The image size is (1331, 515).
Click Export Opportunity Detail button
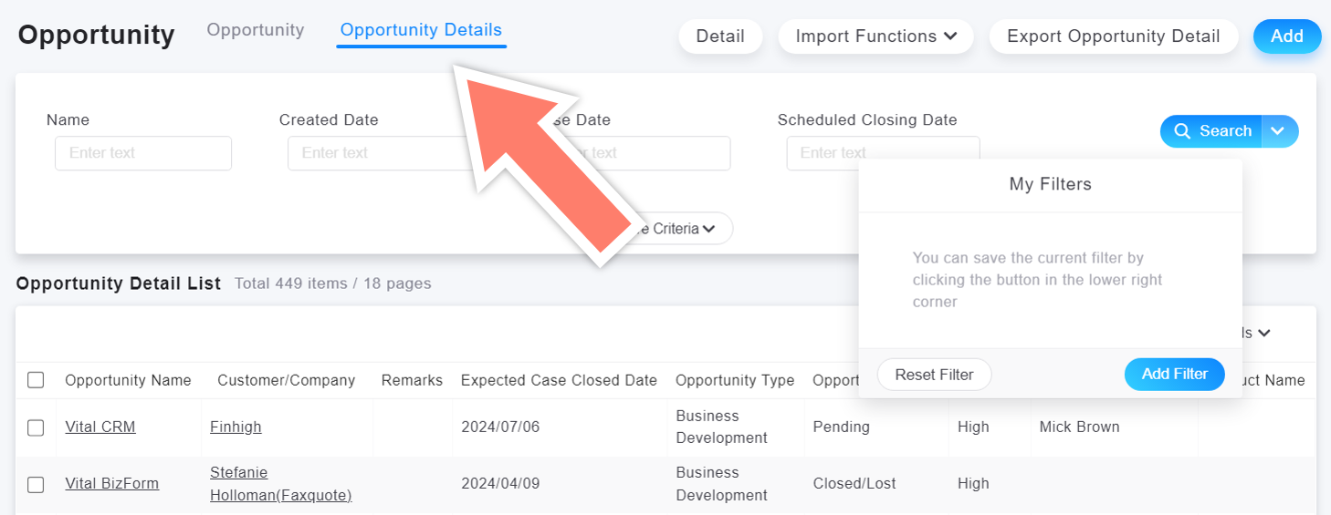[1113, 36]
